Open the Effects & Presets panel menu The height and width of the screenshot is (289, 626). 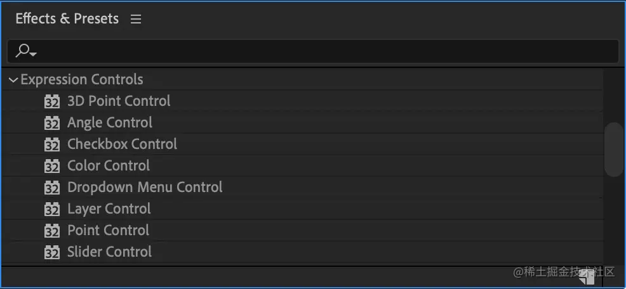[x=135, y=20]
